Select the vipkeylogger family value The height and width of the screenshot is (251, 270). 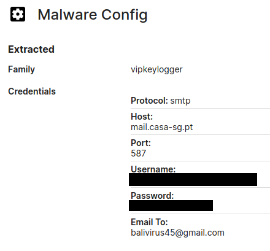(156, 69)
